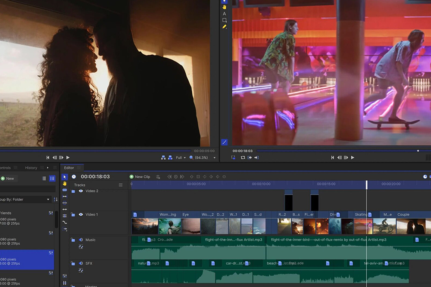The image size is (431, 287).
Task: Open the Full resolution dropdown
Action: click(x=181, y=158)
